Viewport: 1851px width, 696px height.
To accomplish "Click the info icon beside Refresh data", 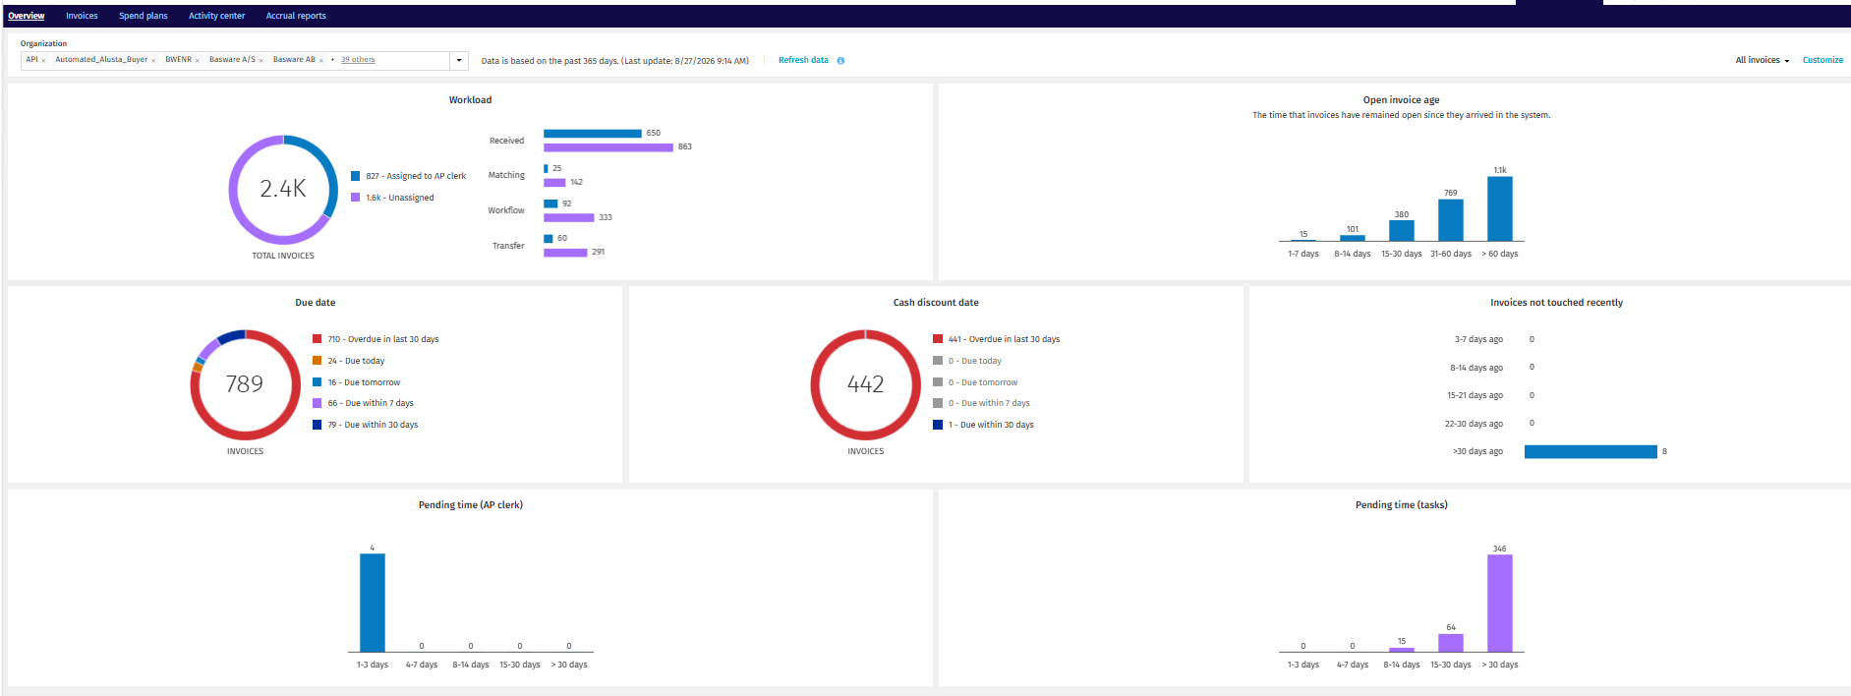I will coord(840,61).
